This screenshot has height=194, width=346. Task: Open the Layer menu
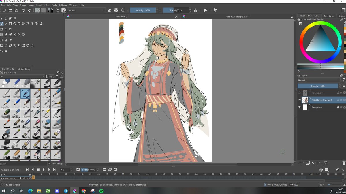(31, 5)
